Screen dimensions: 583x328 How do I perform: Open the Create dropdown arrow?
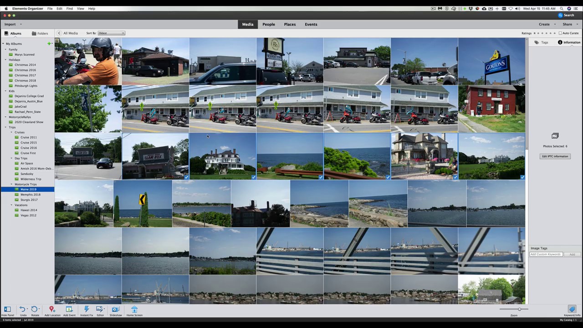(x=554, y=24)
